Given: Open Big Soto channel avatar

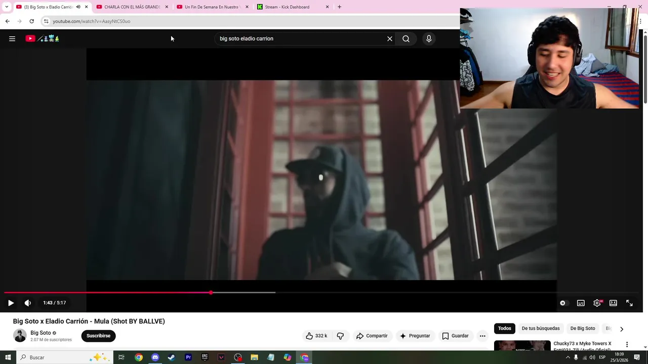Looking at the screenshot, I should click(x=20, y=336).
